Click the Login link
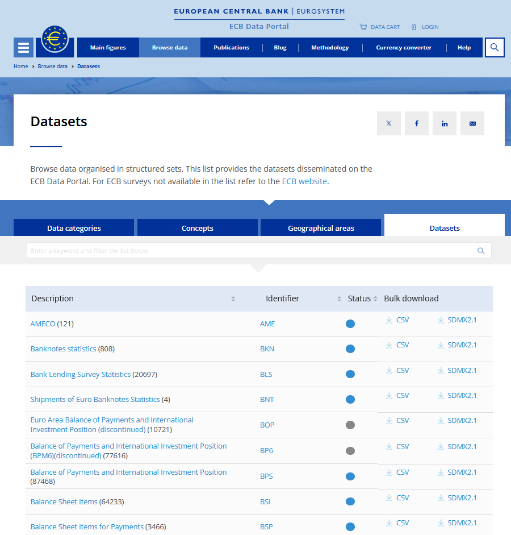This screenshot has height=535, width=511. pyautogui.click(x=425, y=27)
